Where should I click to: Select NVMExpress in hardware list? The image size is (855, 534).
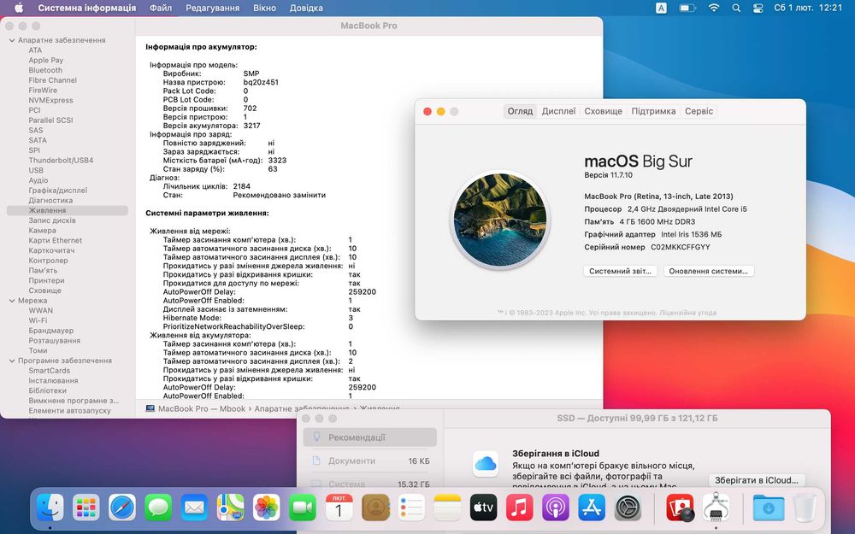(x=50, y=100)
